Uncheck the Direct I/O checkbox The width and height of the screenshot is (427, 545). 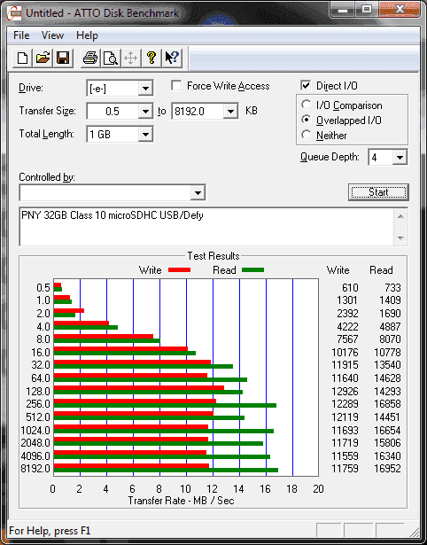point(306,85)
